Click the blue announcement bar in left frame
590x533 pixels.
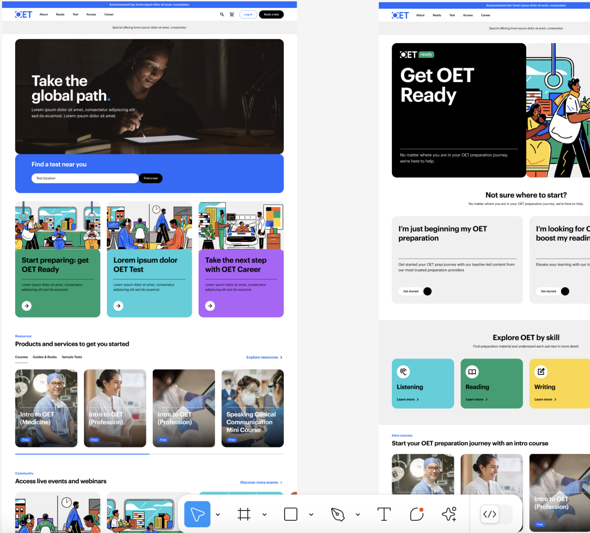click(149, 4)
